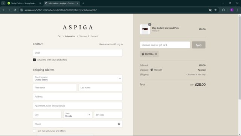Click the Dog Collar product thumbnail
241x136 pixels.
(145, 29)
